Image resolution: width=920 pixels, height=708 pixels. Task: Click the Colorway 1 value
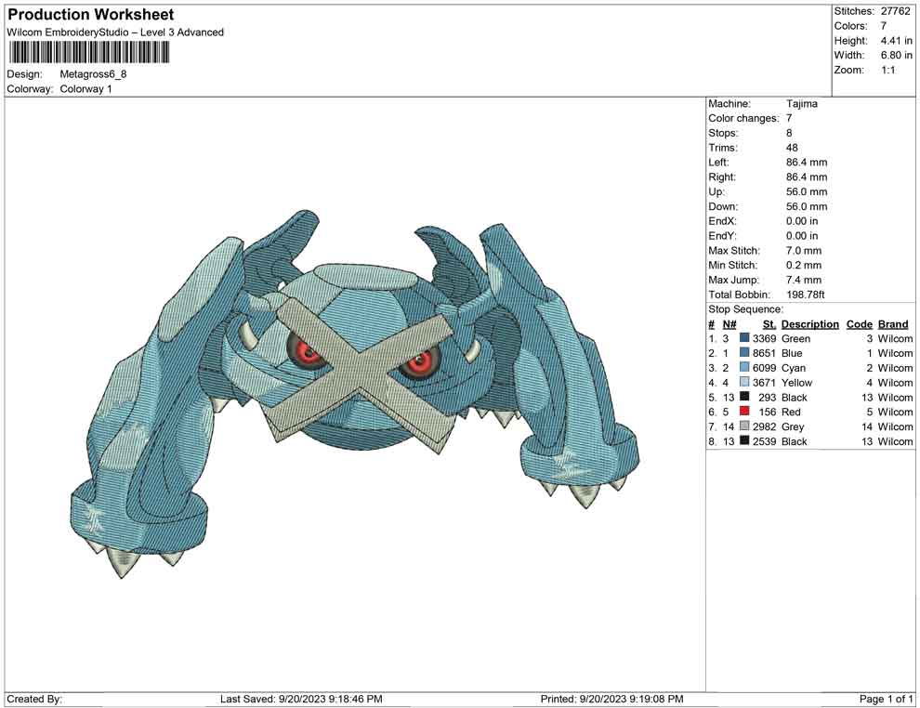click(85, 89)
